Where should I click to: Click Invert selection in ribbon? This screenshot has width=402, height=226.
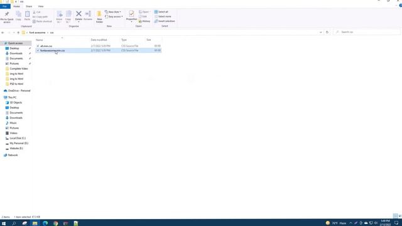coord(165,21)
